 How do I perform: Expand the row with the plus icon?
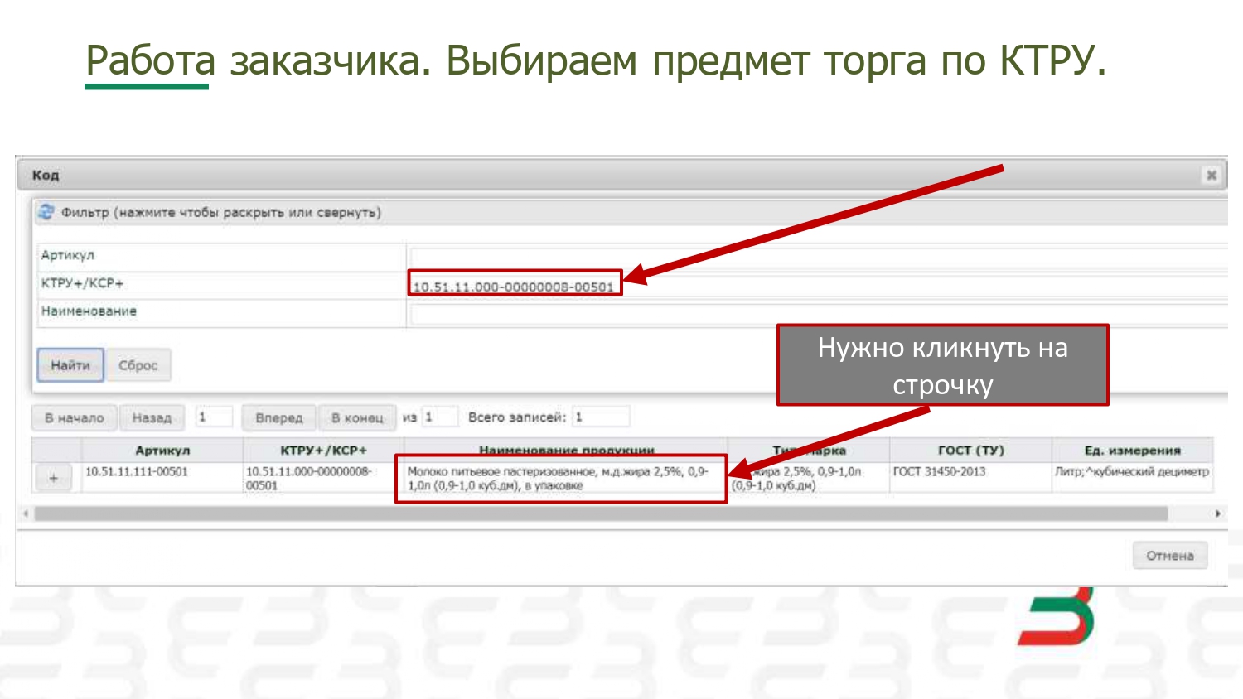click(x=54, y=478)
